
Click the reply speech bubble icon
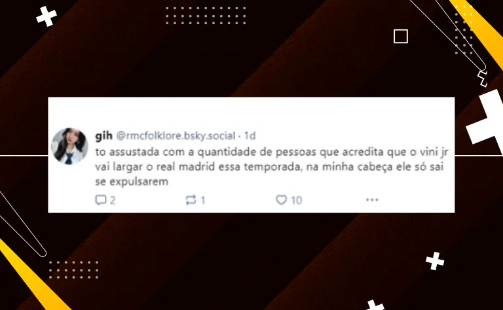(101, 200)
